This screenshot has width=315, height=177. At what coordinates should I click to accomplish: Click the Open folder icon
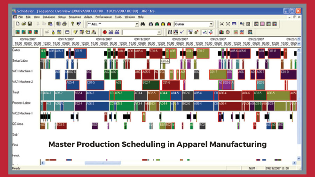tap(24, 24)
